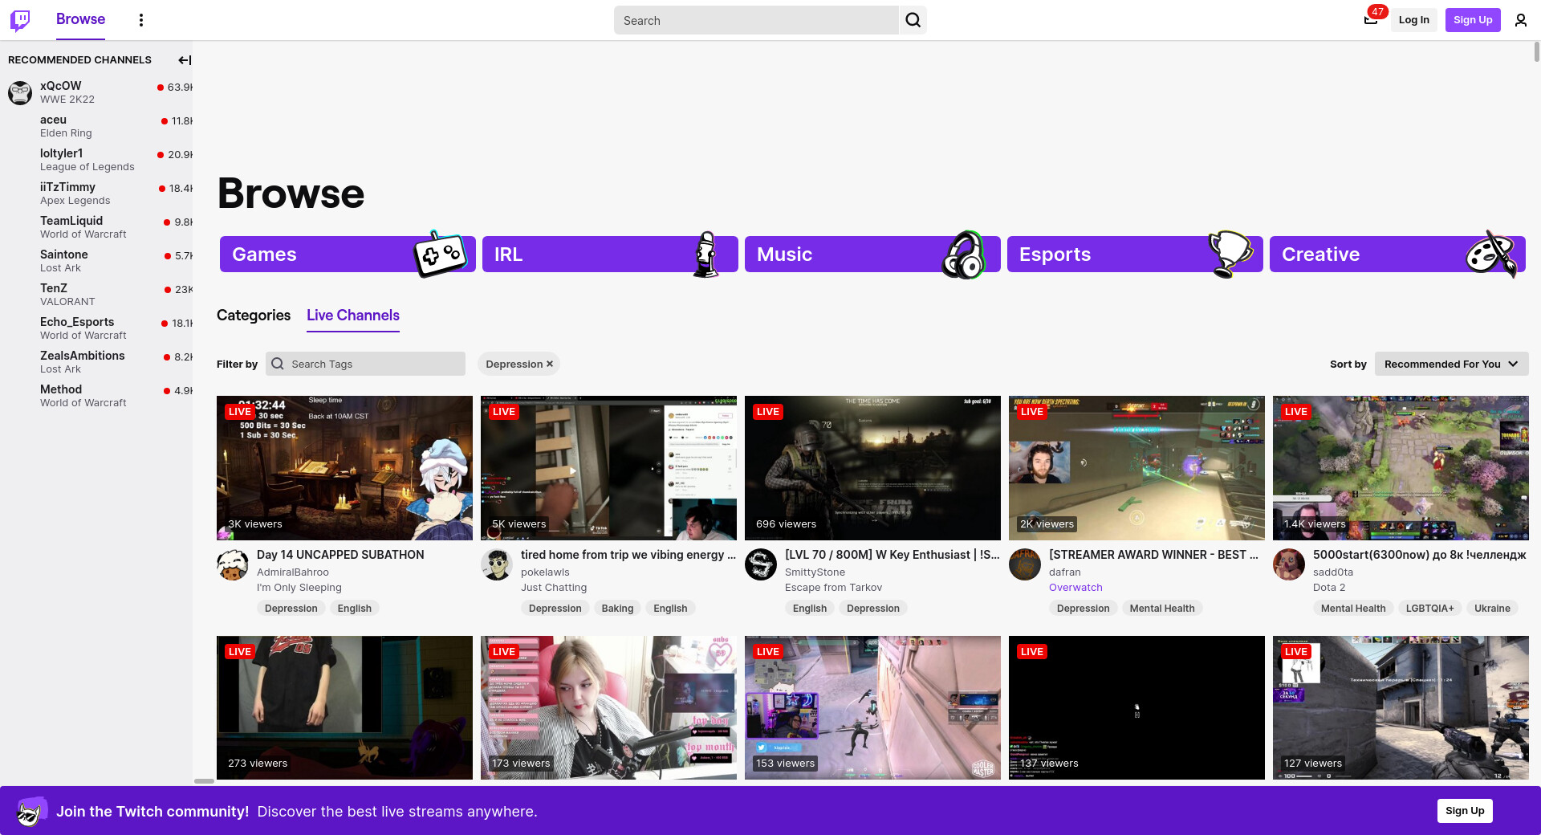Open the pokelawls stream thumbnail
1541x835 pixels.
pyautogui.click(x=608, y=467)
